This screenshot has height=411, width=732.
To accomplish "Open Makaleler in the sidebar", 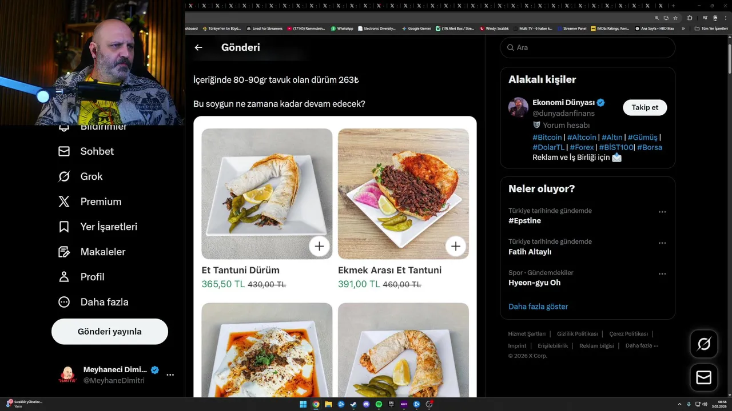I will pos(91,252).
